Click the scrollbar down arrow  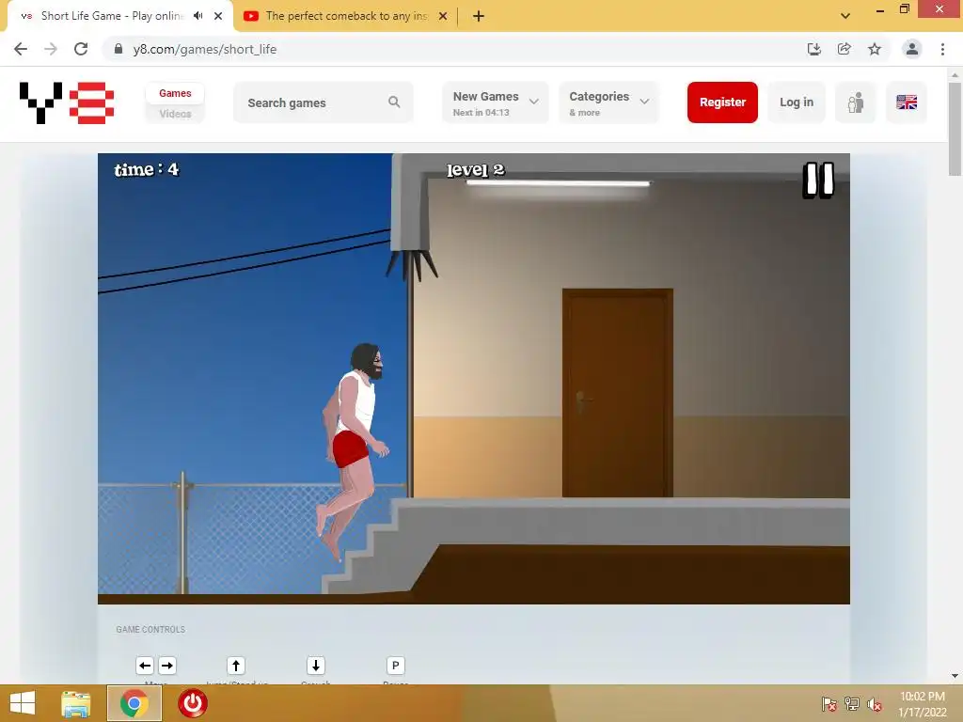coord(955,676)
